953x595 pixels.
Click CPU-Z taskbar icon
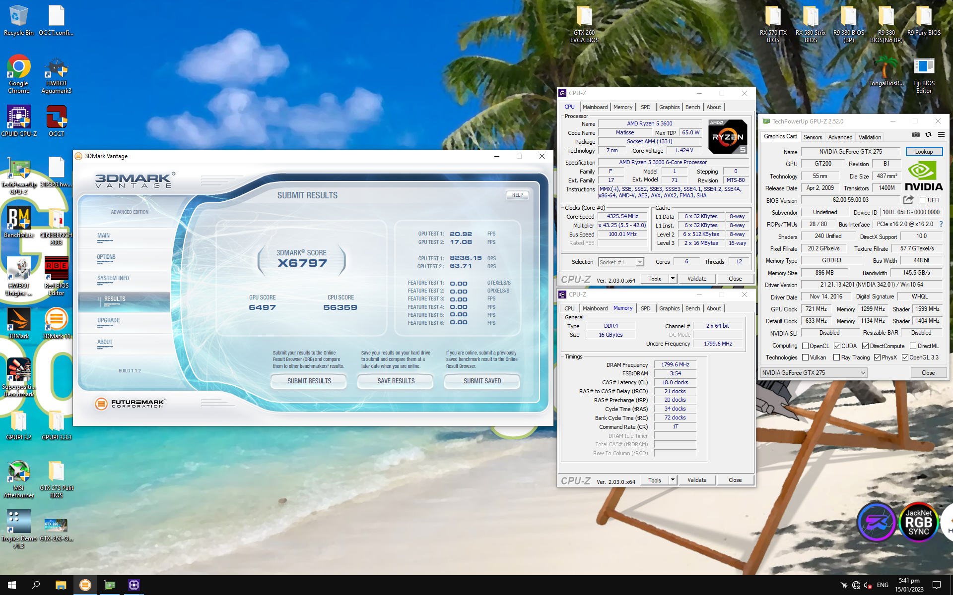point(134,585)
